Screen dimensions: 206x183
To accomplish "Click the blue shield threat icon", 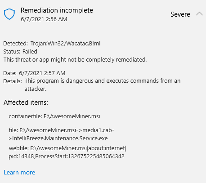I will click(x=9, y=14).
